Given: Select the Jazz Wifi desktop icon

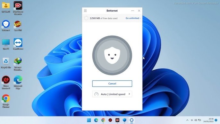Looking at the screenshot, I should click(x=18, y=25).
